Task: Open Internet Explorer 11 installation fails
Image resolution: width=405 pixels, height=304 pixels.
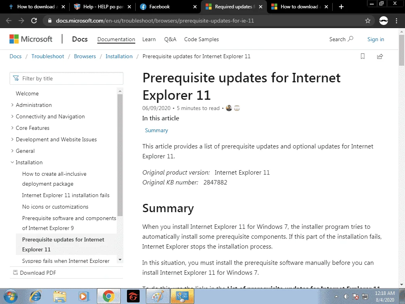Action: click(x=66, y=196)
